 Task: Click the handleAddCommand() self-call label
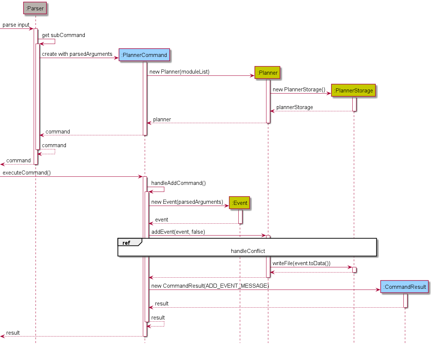point(178,183)
